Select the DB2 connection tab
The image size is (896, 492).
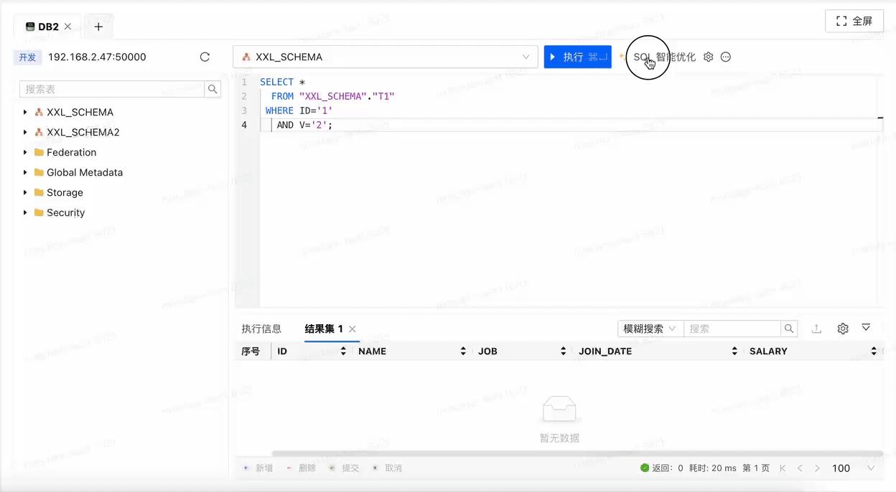click(43, 26)
